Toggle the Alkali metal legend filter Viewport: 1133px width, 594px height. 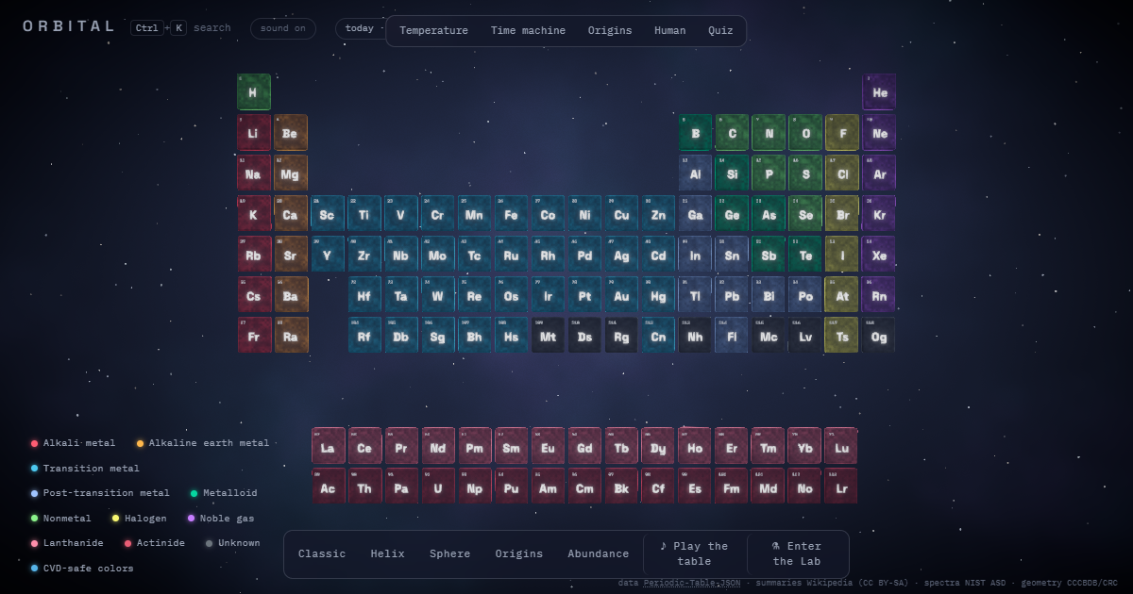coord(74,443)
